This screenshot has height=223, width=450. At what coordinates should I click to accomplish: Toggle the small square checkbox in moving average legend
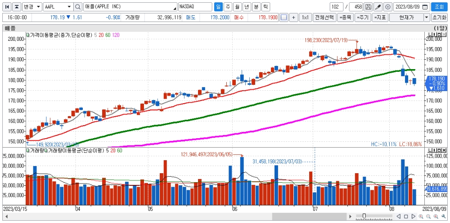(28, 35)
